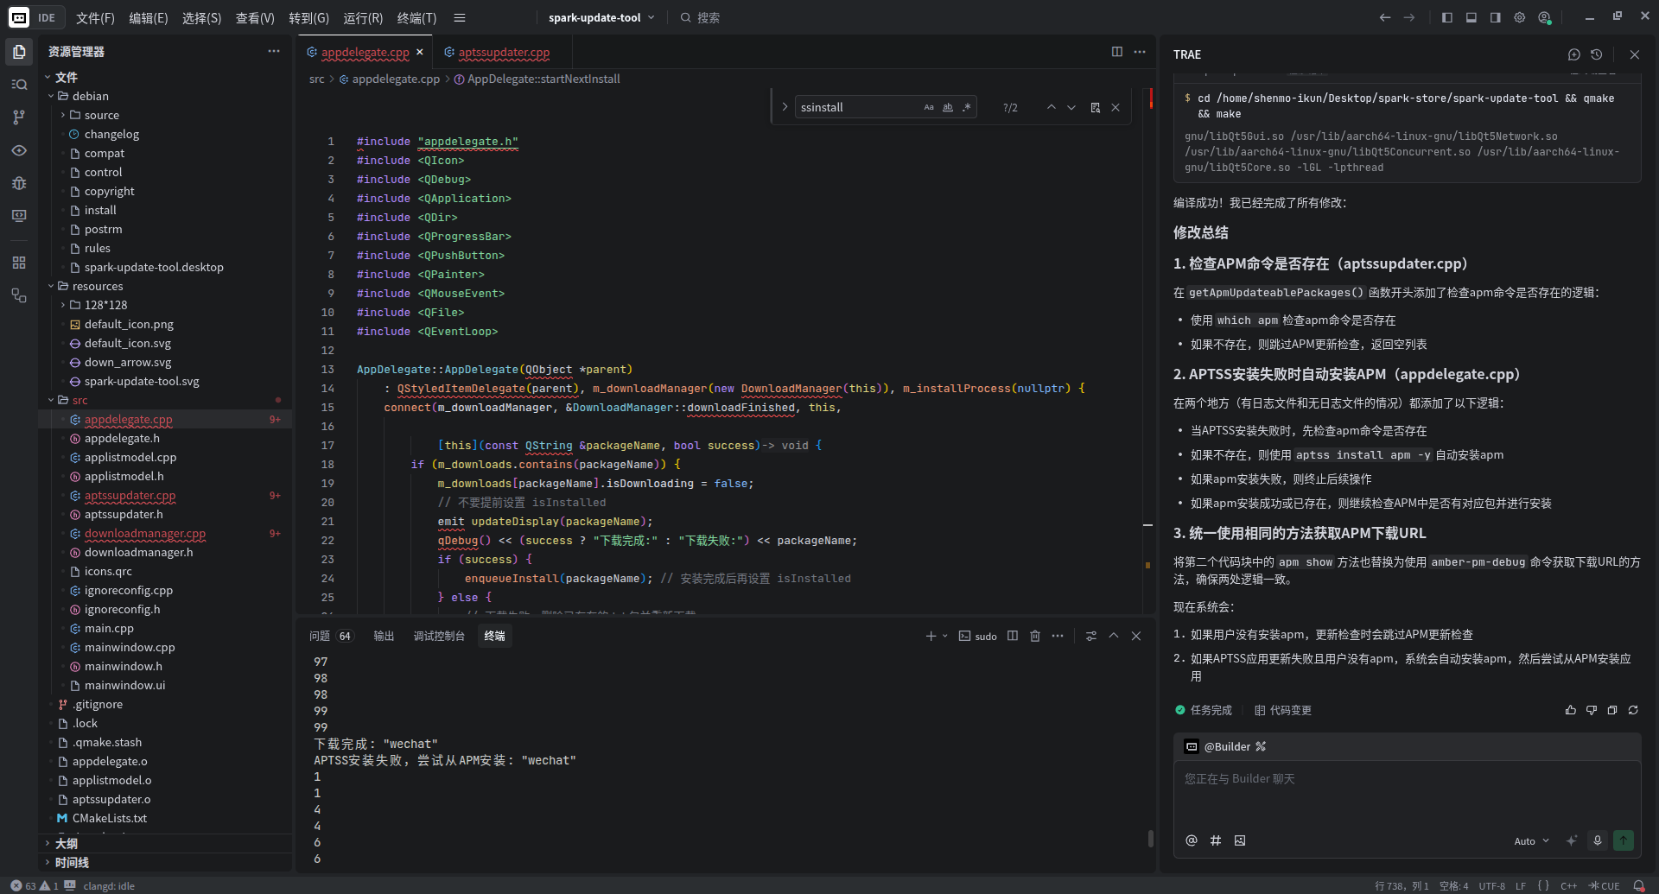
Task: Toggle whole word match in find
Action: coord(948,108)
